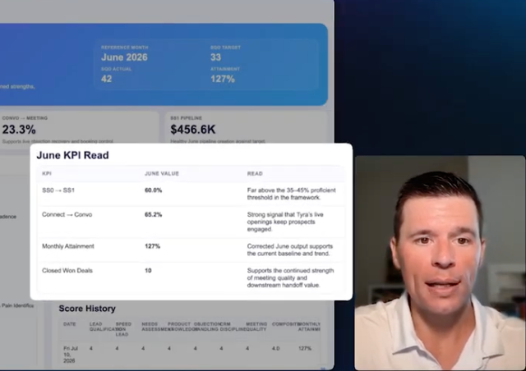Select the 'Connect → Convo' KPI label
526x371 pixels.
coord(67,214)
